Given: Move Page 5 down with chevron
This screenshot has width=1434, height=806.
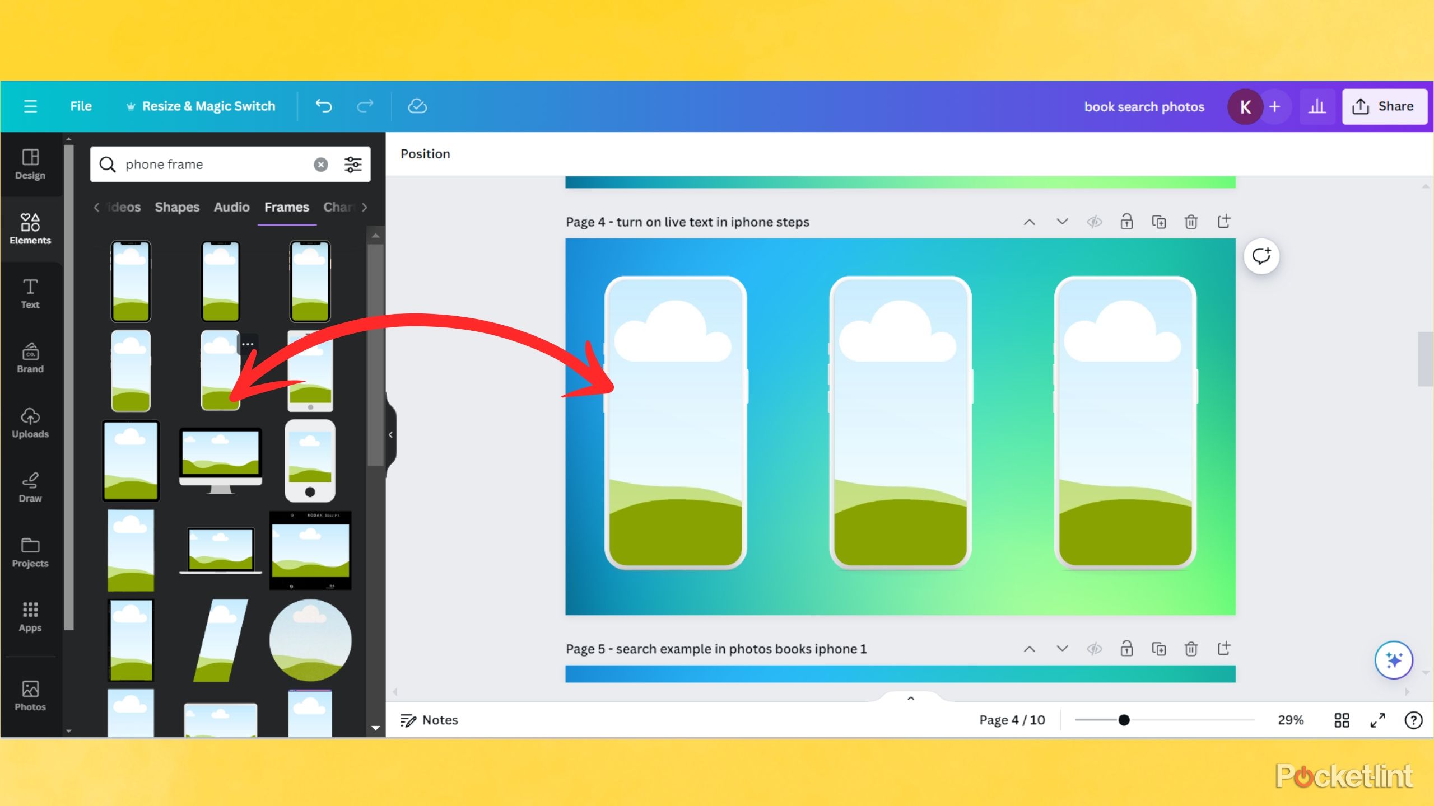Looking at the screenshot, I should (x=1062, y=649).
